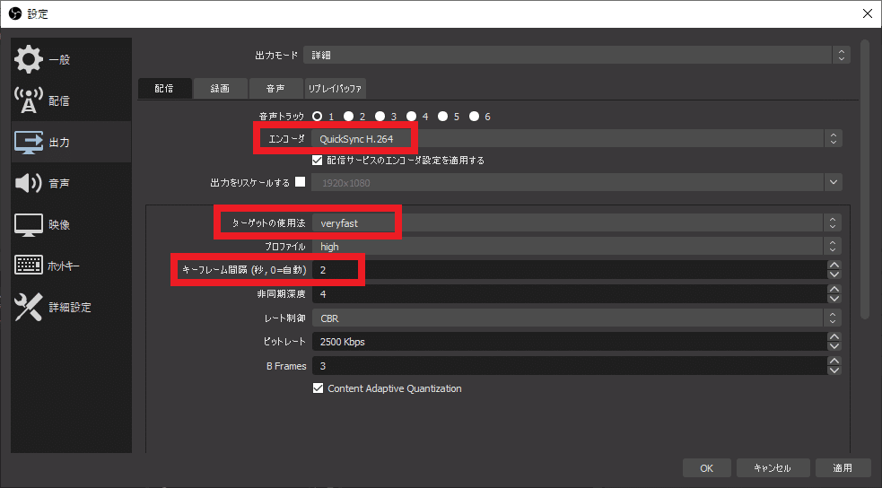Screen dimensions: 882x488
Task: Open the 音声 speaker icon section
Action: pos(28,183)
